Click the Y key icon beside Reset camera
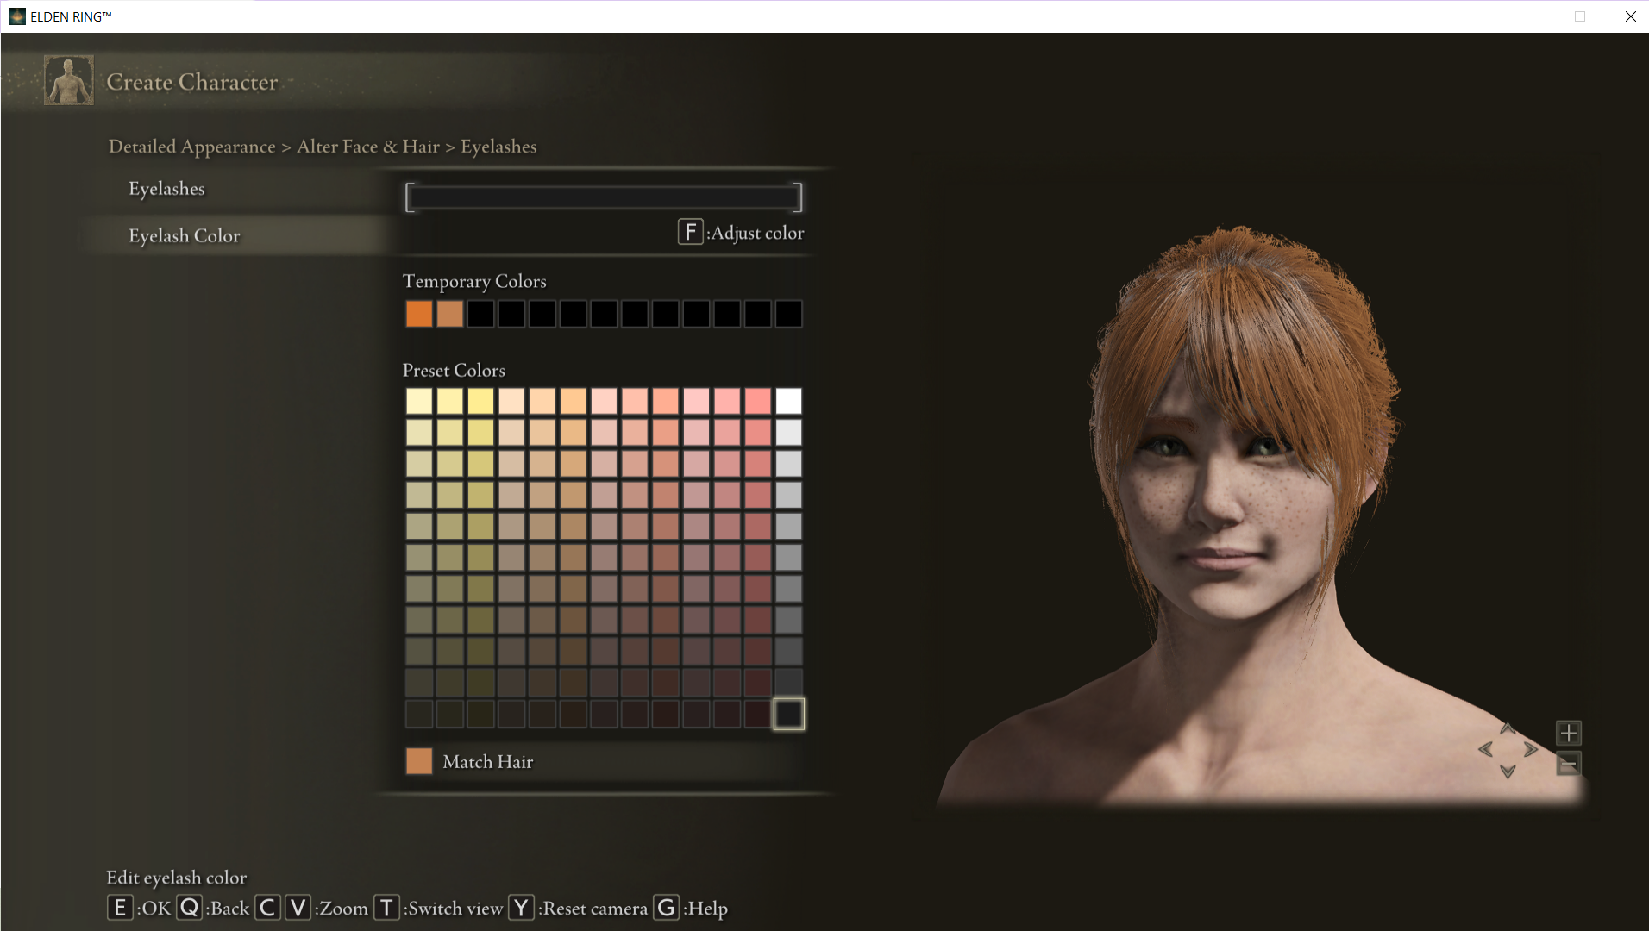1649x931 pixels. [x=521, y=908]
